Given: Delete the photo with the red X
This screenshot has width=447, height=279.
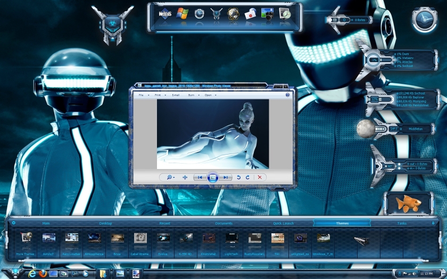Looking at the screenshot, I should 260,177.
